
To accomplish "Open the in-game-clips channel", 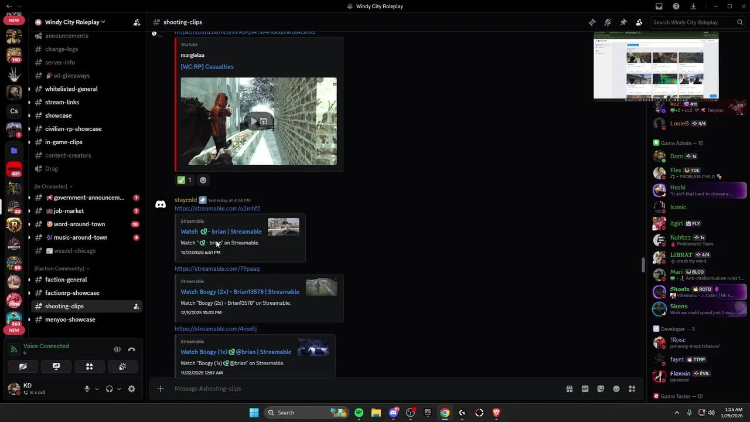I will pyautogui.click(x=64, y=142).
